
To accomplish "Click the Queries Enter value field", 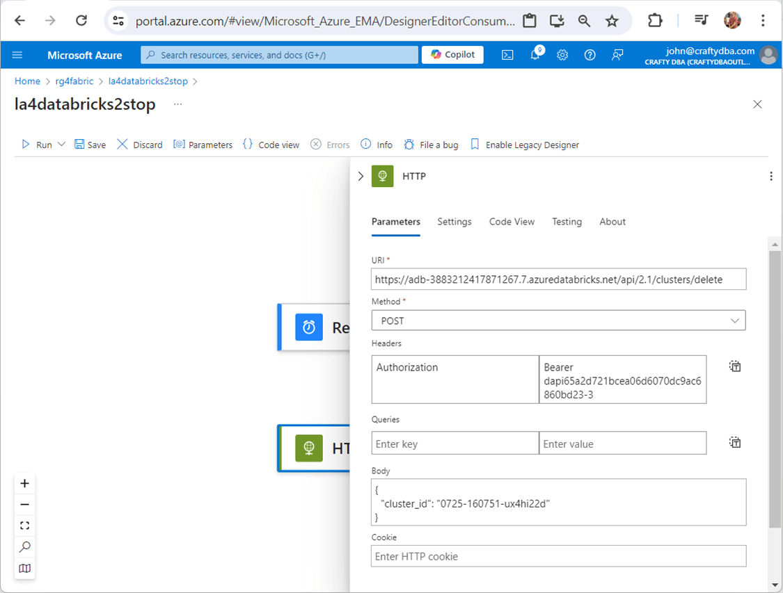I will pos(623,444).
